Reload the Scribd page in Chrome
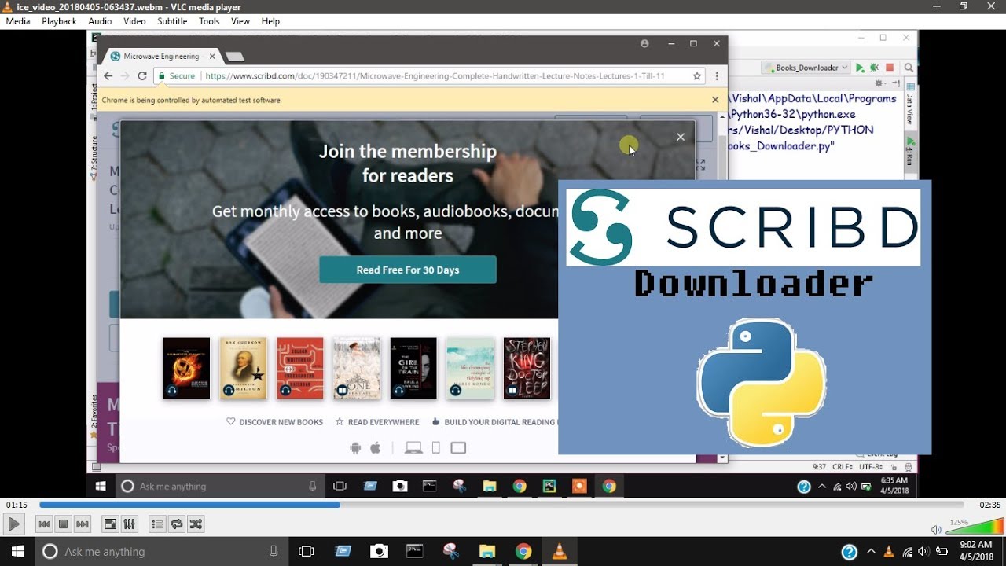 [142, 76]
